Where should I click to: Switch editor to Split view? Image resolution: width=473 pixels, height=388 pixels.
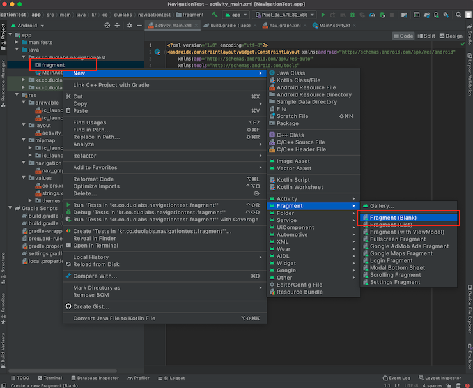point(426,36)
